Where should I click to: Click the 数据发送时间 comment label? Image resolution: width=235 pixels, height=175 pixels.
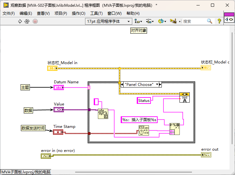(x=33, y=128)
